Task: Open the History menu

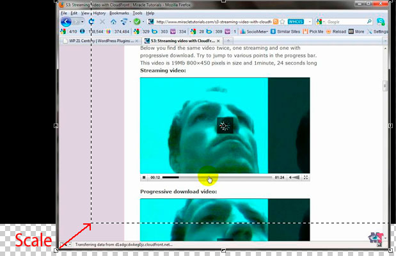Action: click(x=99, y=13)
